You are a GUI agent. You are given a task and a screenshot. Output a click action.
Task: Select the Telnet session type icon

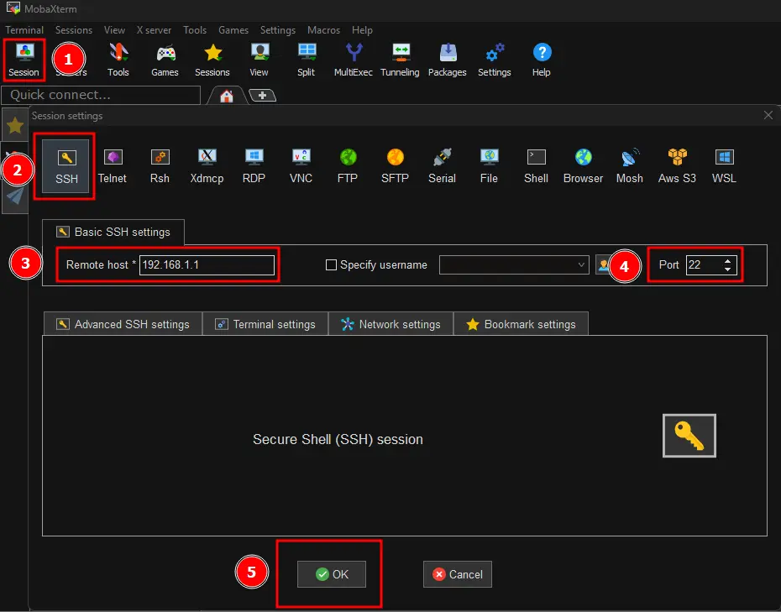coord(113,166)
